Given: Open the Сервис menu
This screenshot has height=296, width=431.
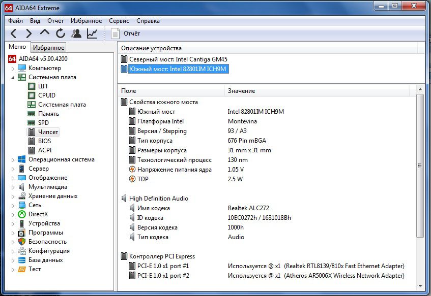Looking at the screenshot, I should [119, 21].
